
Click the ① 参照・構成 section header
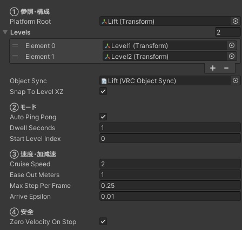click(30, 12)
